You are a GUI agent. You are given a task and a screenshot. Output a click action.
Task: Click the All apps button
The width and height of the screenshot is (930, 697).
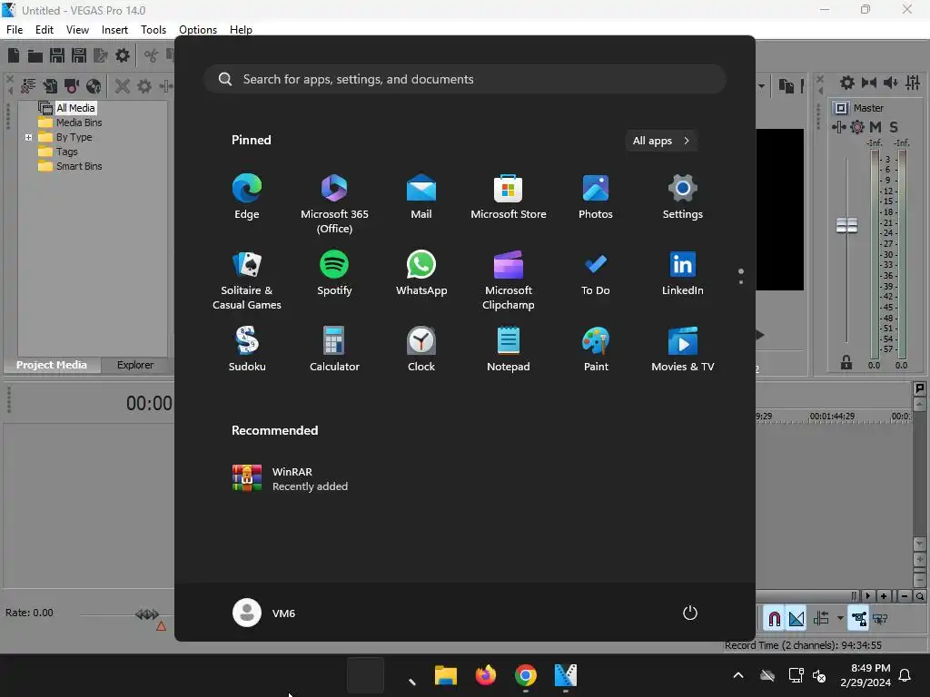pyautogui.click(x=661, y=141)
